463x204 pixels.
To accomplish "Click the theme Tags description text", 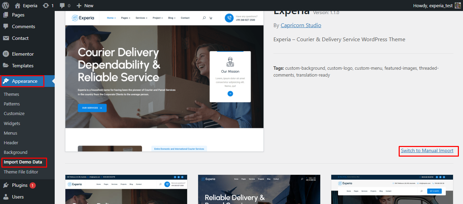I will [356, 71].
